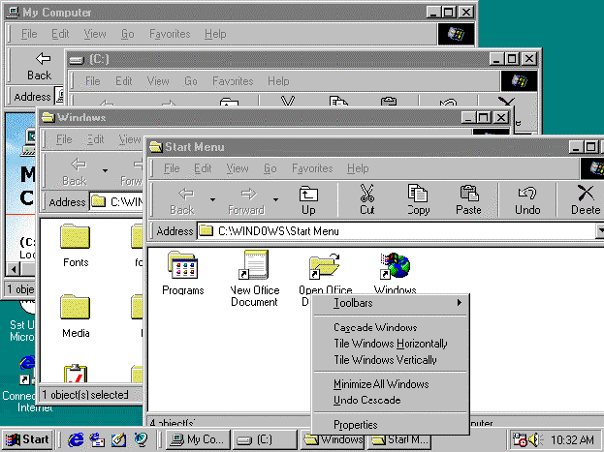Viewport: 604px width, 452px height.
Task: Open the Back history dropdown in Start Menu window
Action: pyautogui.click(x=212, y=200)
